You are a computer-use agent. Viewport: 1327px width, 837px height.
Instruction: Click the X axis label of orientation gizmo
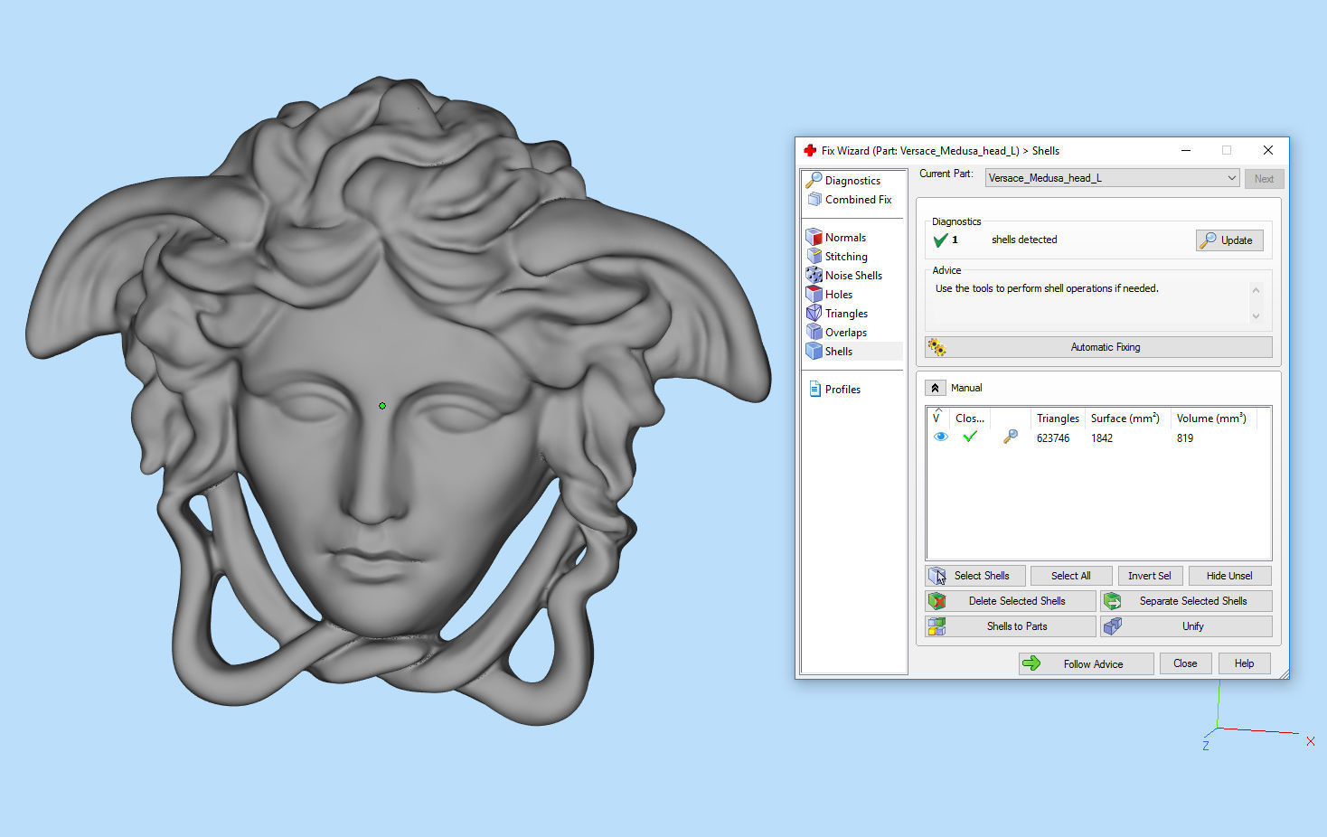point(1310,741)
